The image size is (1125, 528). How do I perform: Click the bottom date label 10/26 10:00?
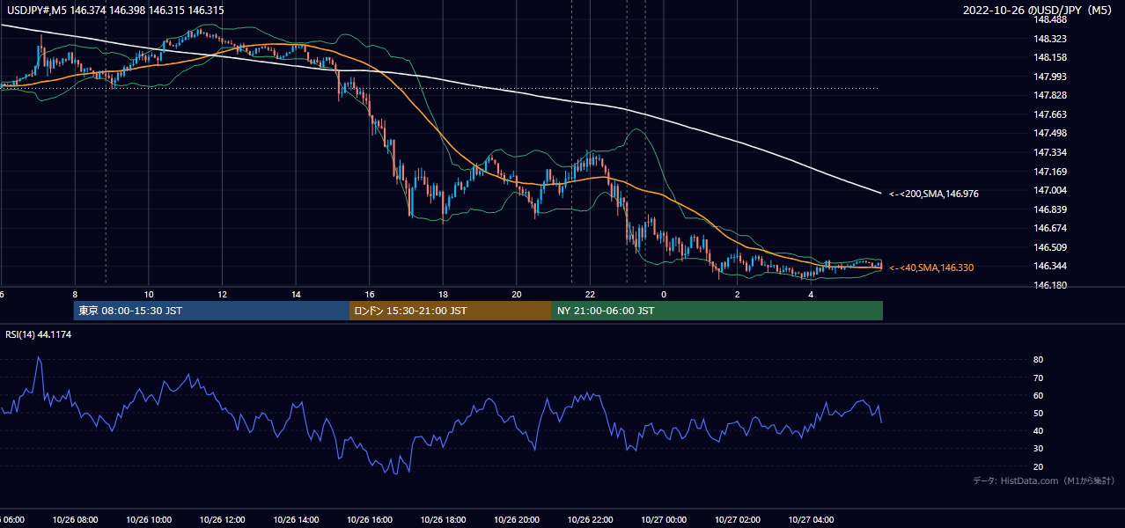point(149,519)
